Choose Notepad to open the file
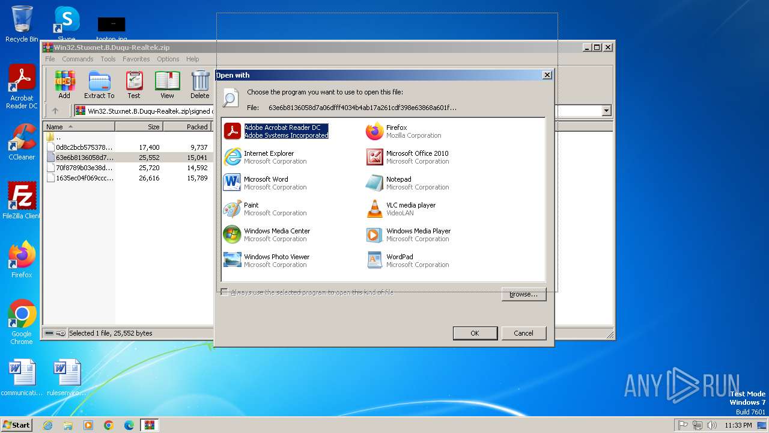769x433 pixels. click(407, 183)
